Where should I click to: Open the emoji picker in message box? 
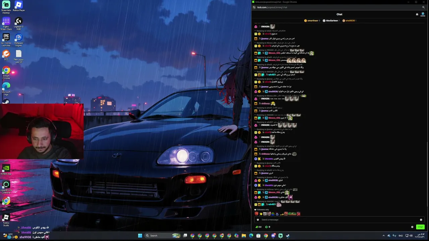(x=421, y=220)
